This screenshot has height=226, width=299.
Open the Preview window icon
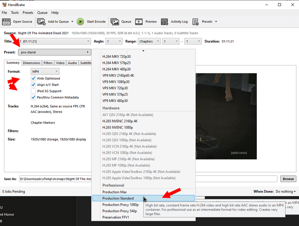tap(139, 22)
